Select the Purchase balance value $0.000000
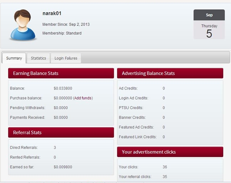Screen dimensions: 231x183 point(63,98)
